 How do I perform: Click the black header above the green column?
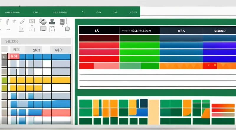point(139,30)
